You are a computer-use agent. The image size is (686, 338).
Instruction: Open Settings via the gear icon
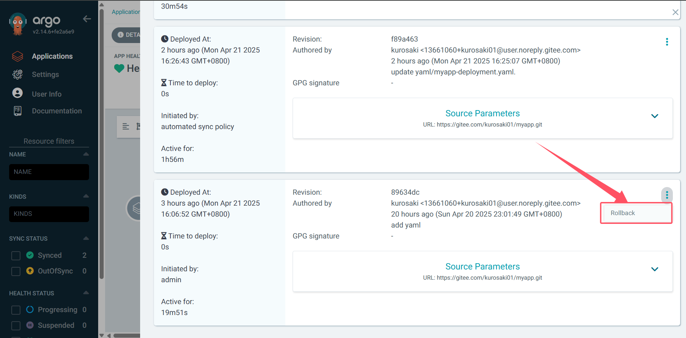18,74
